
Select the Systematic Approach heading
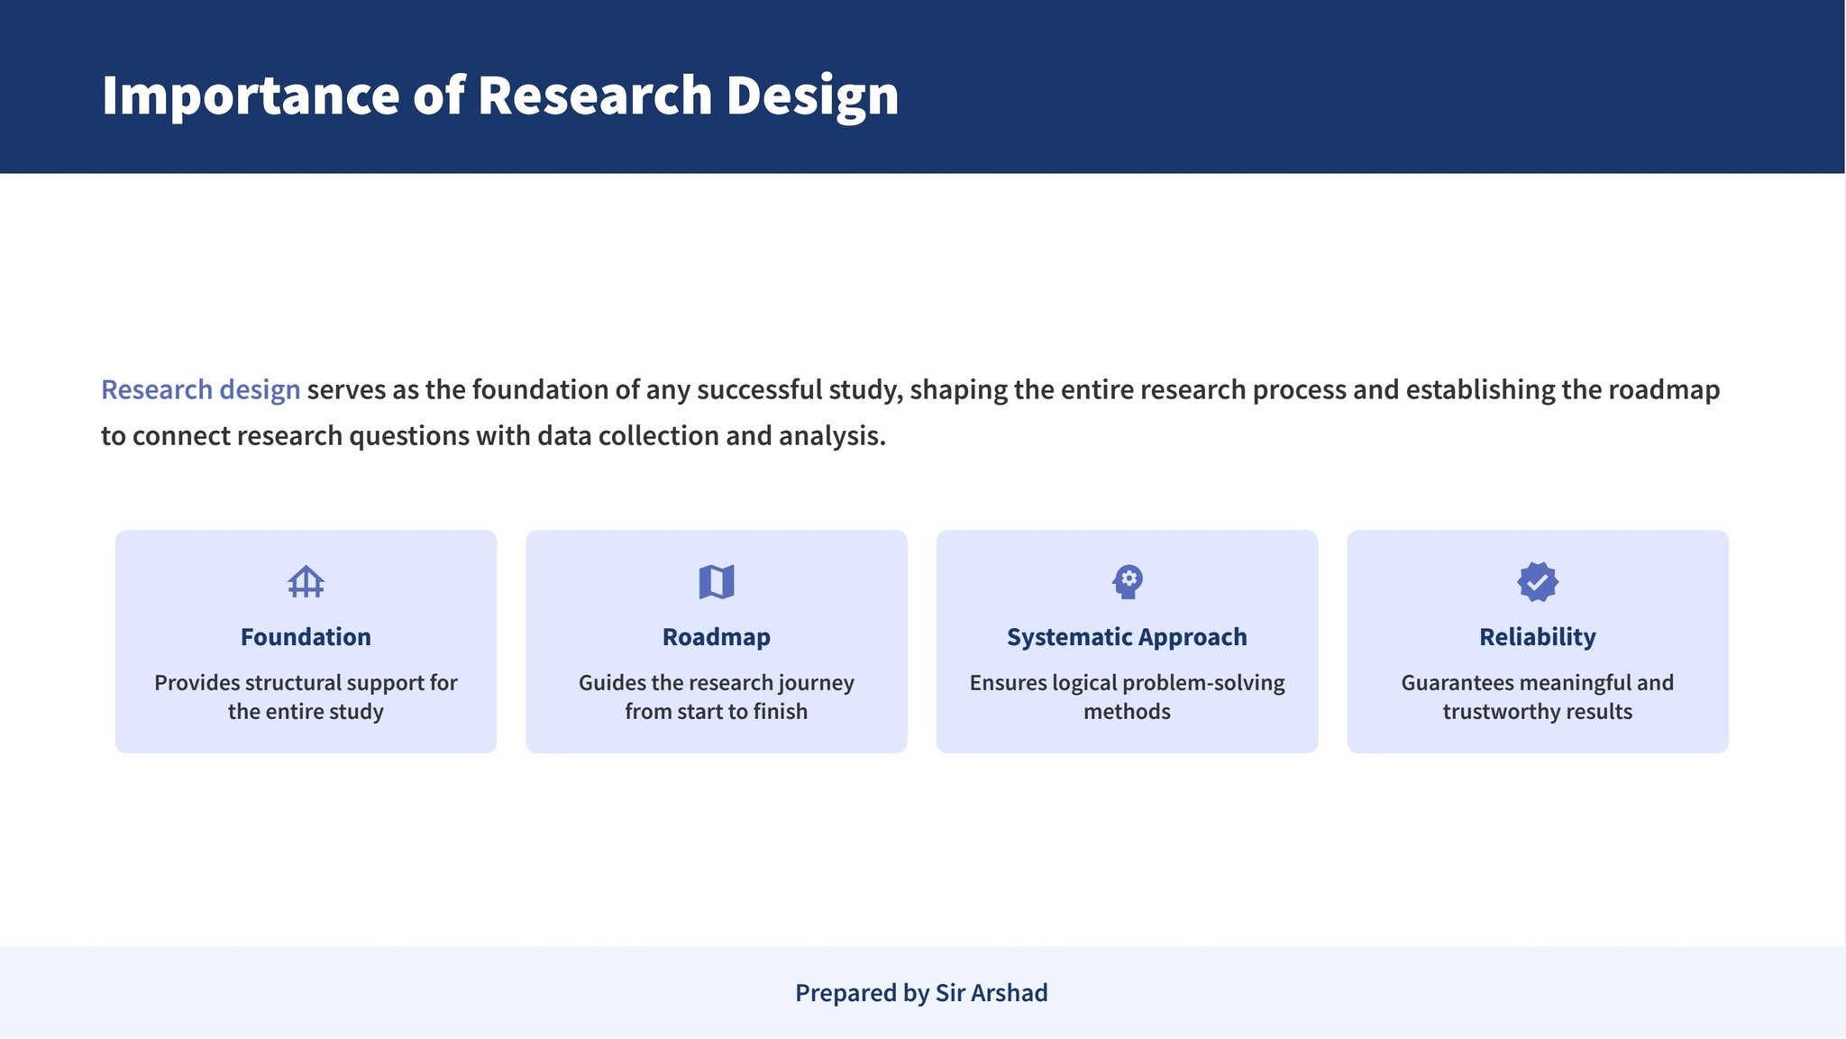[x=1127, y=637]
